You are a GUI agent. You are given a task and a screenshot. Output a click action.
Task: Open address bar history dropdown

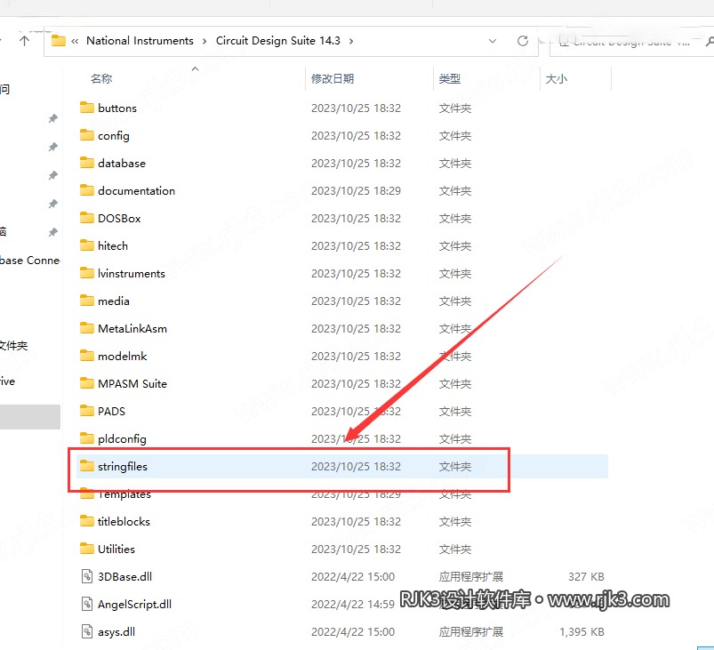(x=493, y=41)
